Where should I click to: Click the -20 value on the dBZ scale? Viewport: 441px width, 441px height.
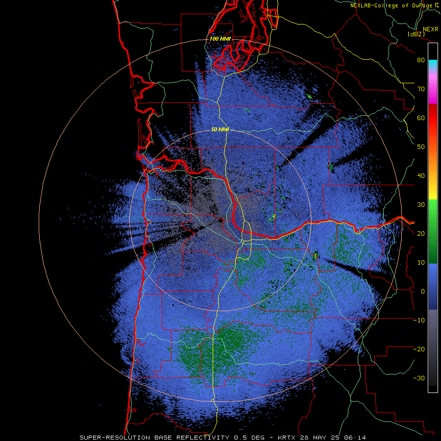(x=419, y=349)
